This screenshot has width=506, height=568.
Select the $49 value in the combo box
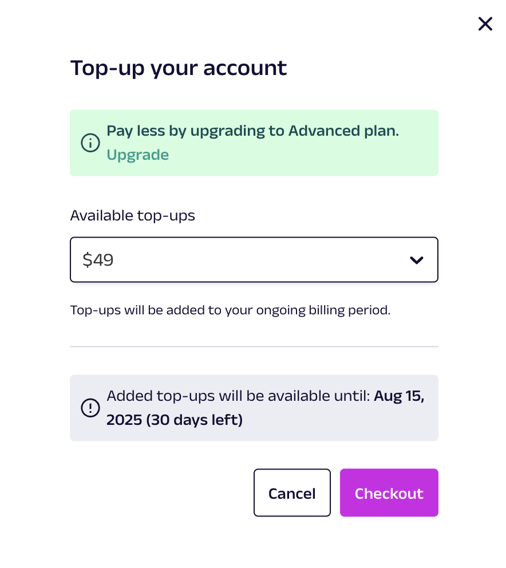[98, 260]
